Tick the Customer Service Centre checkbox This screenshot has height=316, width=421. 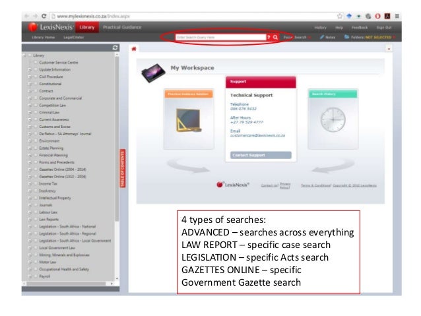click(36, 62)
